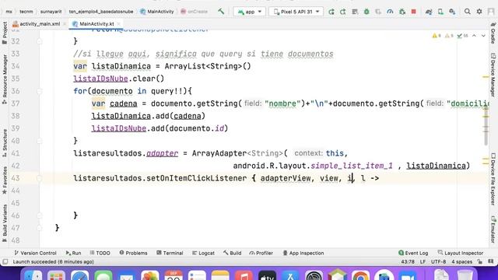Screen dimensions: 498x280
Task: Open Version Control tool window
Action: click(35, 253)
